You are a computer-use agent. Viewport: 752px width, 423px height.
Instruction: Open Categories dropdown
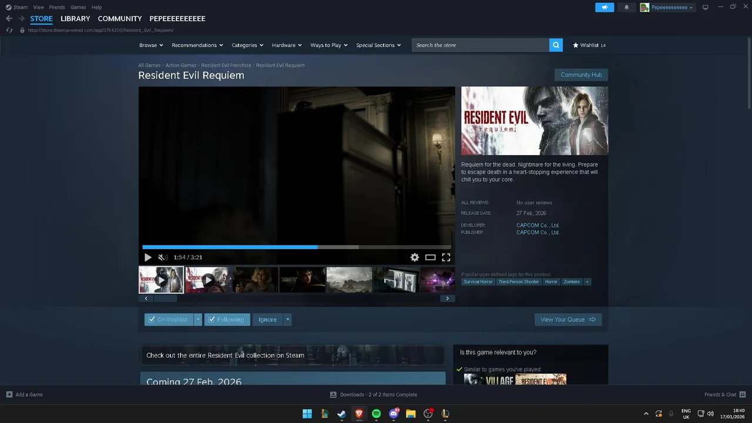coord(247,45)
